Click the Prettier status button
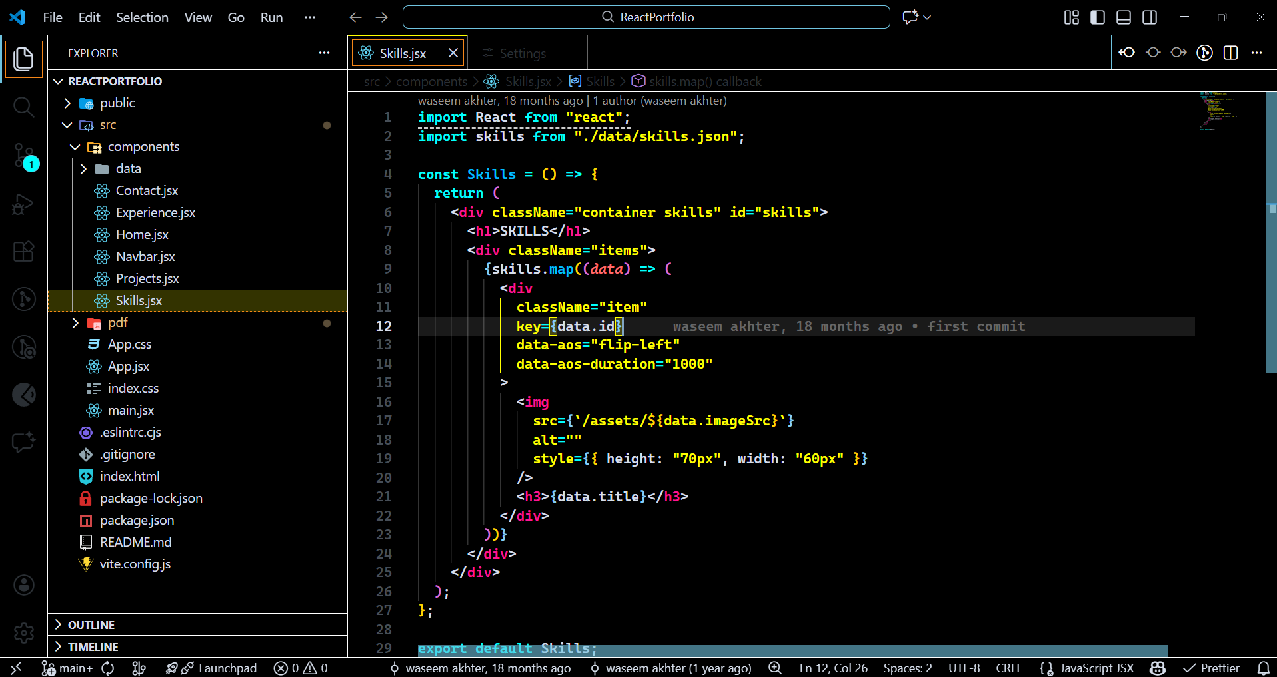The height and width of the screenshot is (677, 1277). [1211, 668]
